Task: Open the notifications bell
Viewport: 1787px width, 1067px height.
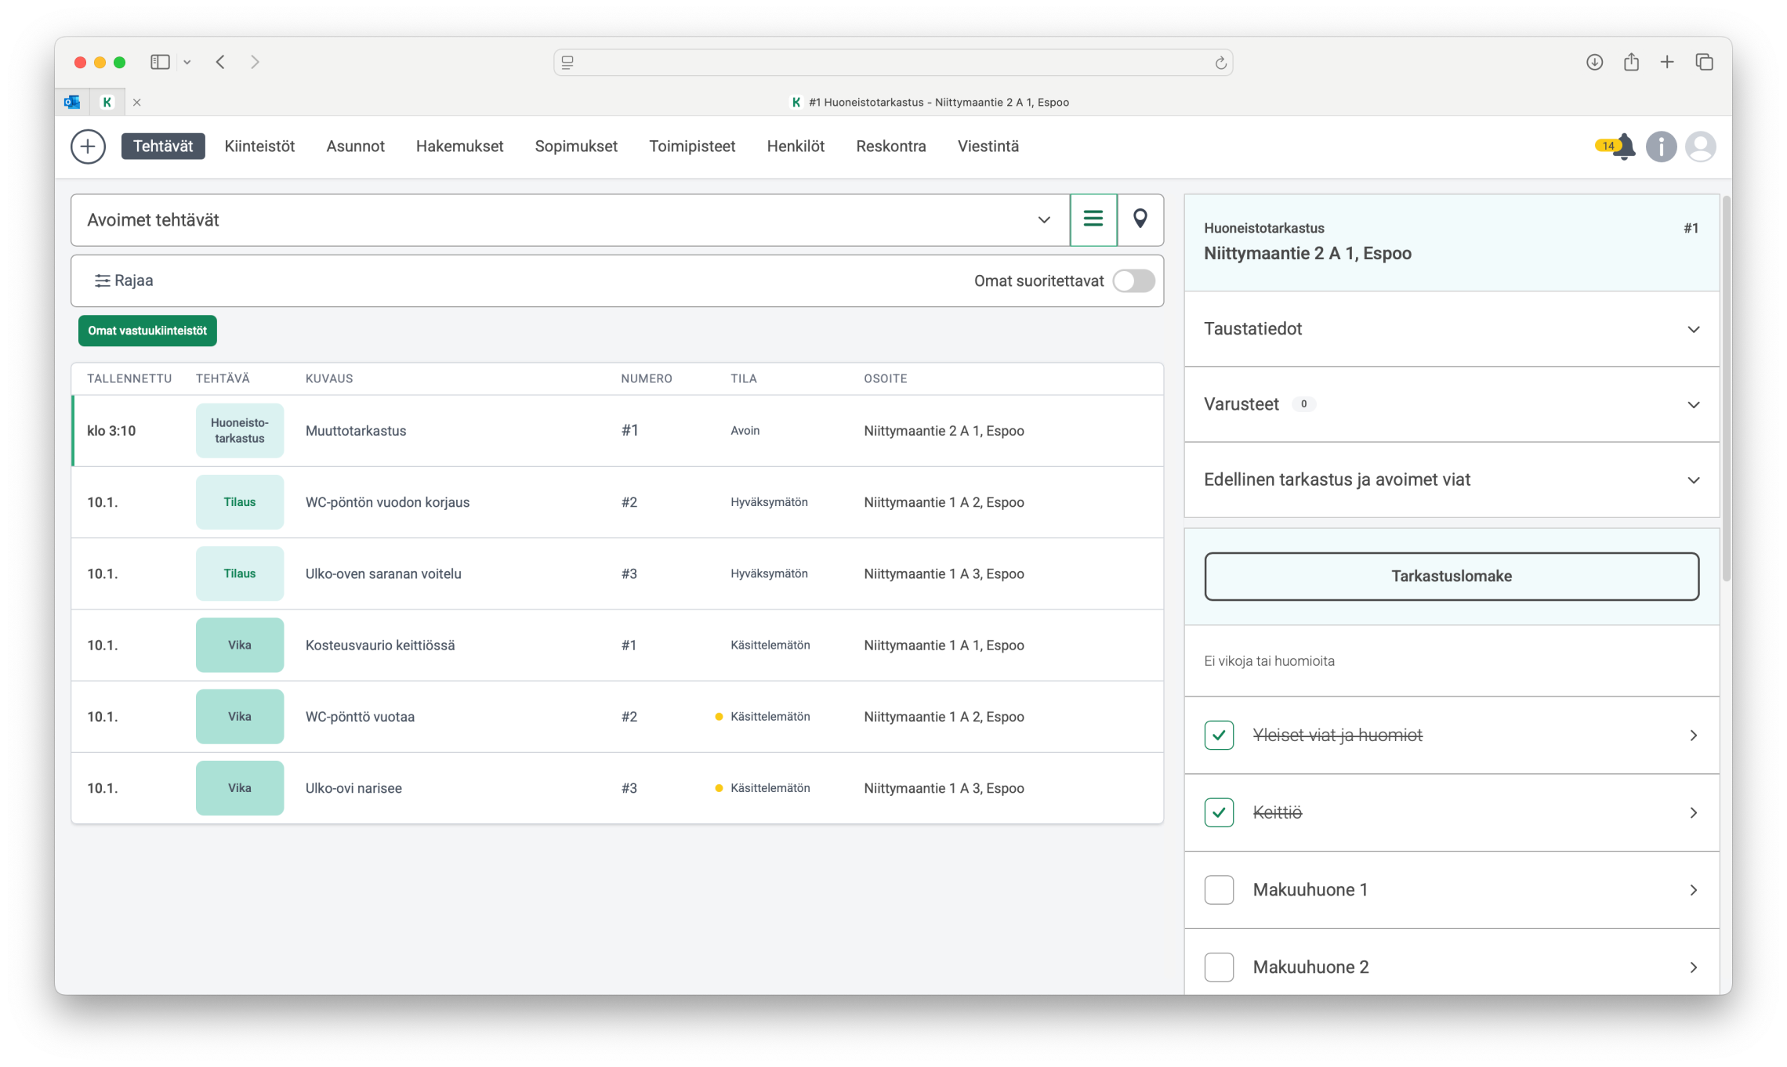Action: pos(1623,146)
